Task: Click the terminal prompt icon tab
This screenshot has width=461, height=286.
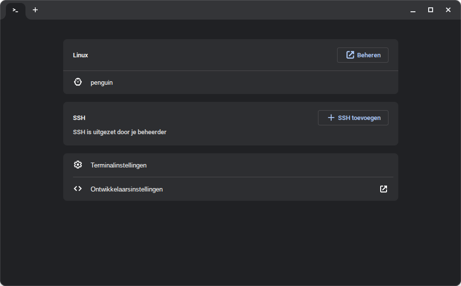Action: click(x=16, y=10)
